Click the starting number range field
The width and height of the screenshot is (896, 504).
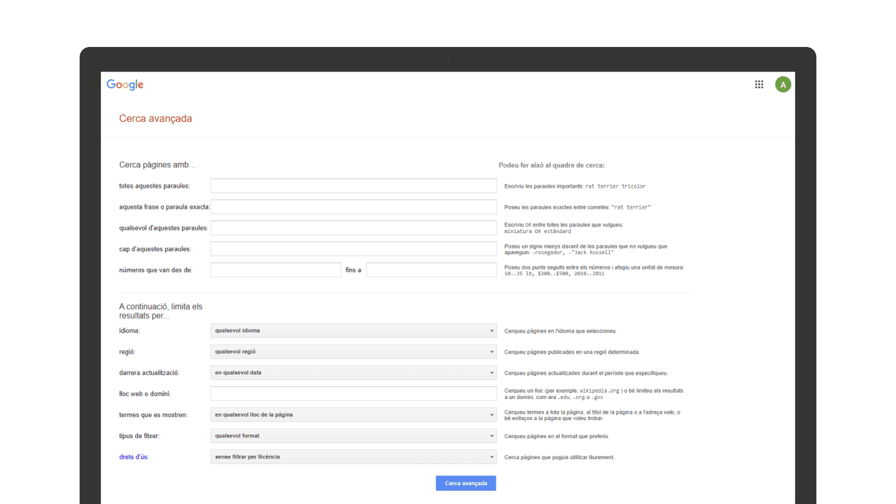point(276,270)
